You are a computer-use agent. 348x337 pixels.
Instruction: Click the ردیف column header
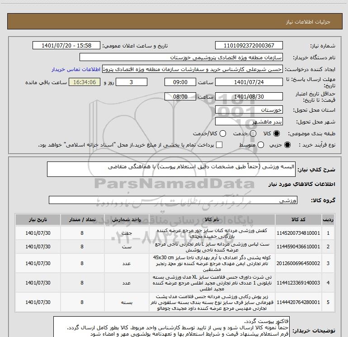pos(328,219)
